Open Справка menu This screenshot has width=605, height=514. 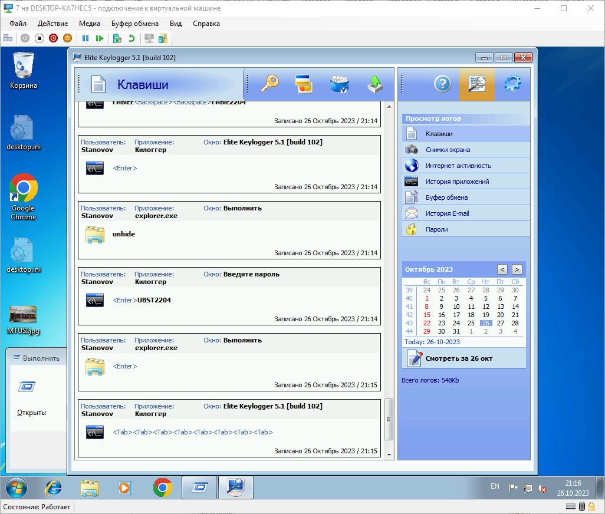pos(206,24)
